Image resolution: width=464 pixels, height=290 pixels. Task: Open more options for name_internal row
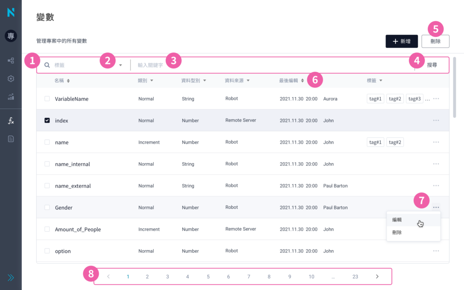(436, 164)
